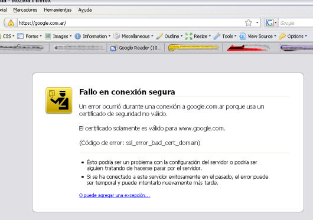Switch to the Google Reader tab

coord(136,48)
